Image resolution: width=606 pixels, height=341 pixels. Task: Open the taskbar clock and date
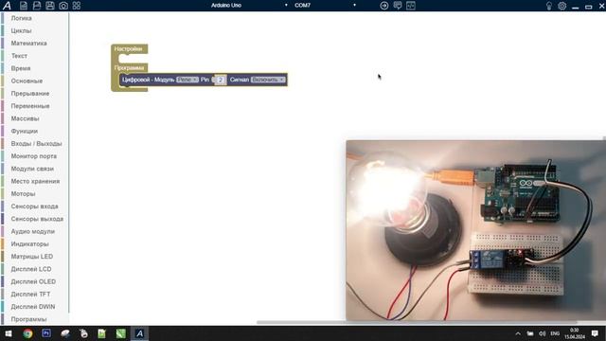click(575, 333)
